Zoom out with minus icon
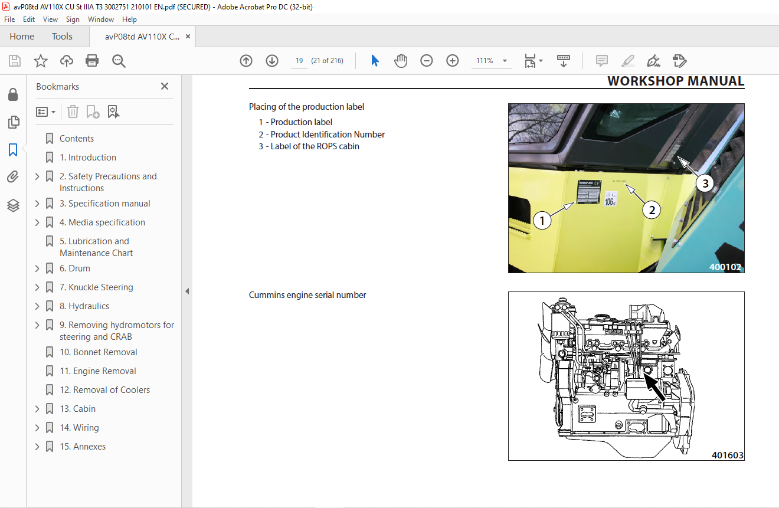 pyautogui.click(x=427, y=61)
